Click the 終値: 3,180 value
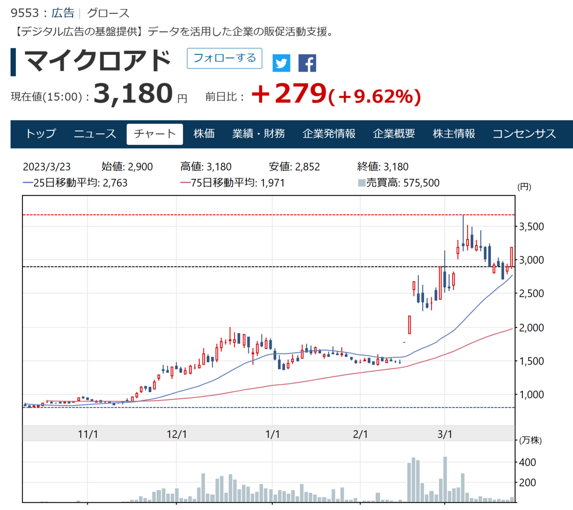The height and width of the screenshot is (510, 573). [x=383, y=167]
